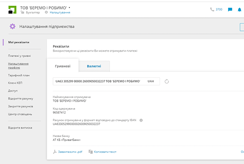Open Налаштування профілю sidebar link
Screen dimensions: 244x164
coord(18,65)
